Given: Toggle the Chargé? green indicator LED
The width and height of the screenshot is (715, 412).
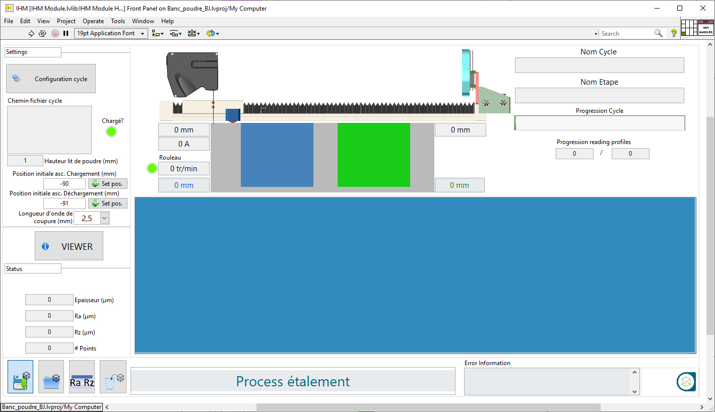Looking at the screenshot, I should pos(111,131).
